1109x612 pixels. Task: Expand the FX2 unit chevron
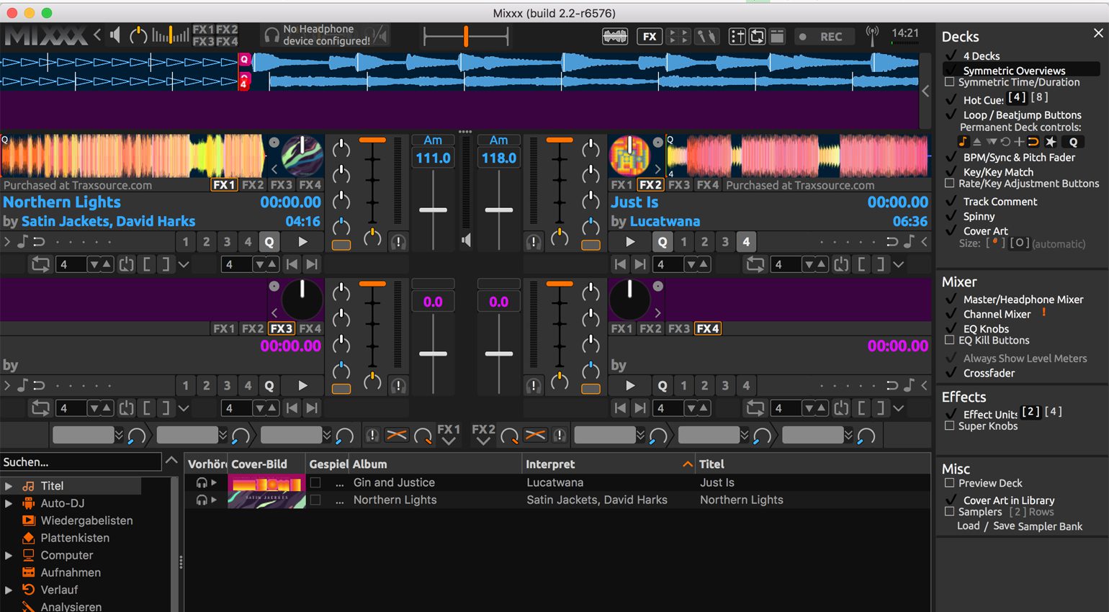[483, 441]
